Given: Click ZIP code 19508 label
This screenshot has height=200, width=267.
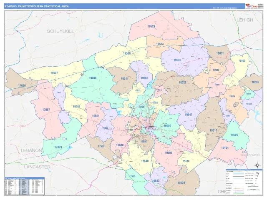Looking at the screenshot, I should [x=169, y=153].
